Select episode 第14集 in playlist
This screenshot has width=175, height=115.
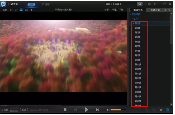[x=138, y=83]
